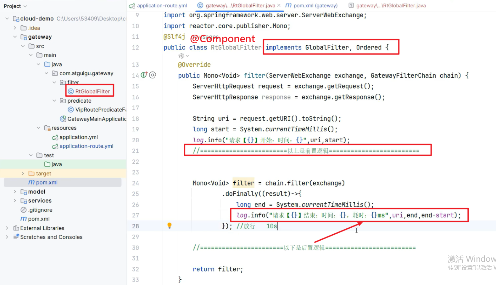Collapse the main folder
This screenshot has height=285, width=496.
coord(31,55)
